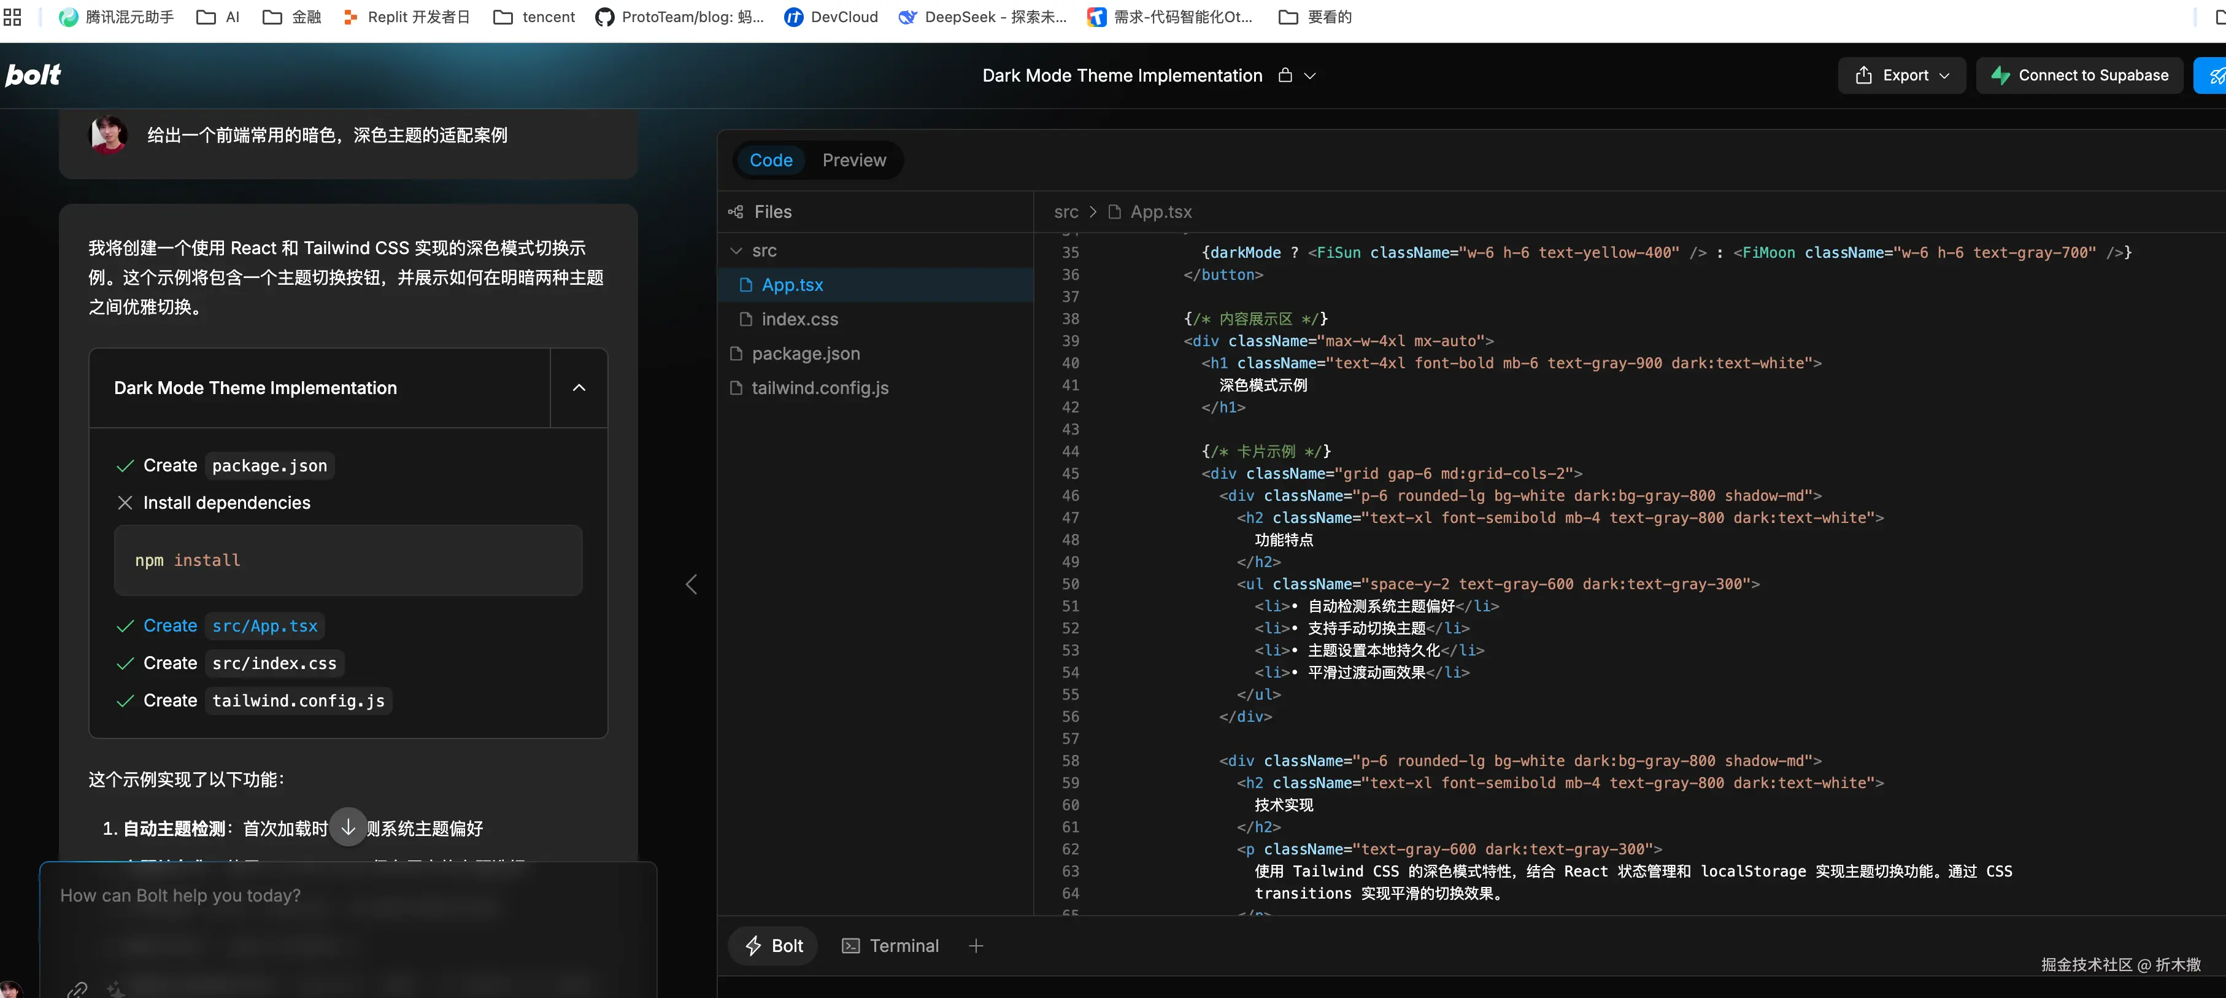
Task: Select the Bolt terminal tab
Action: tap(774, 945)
